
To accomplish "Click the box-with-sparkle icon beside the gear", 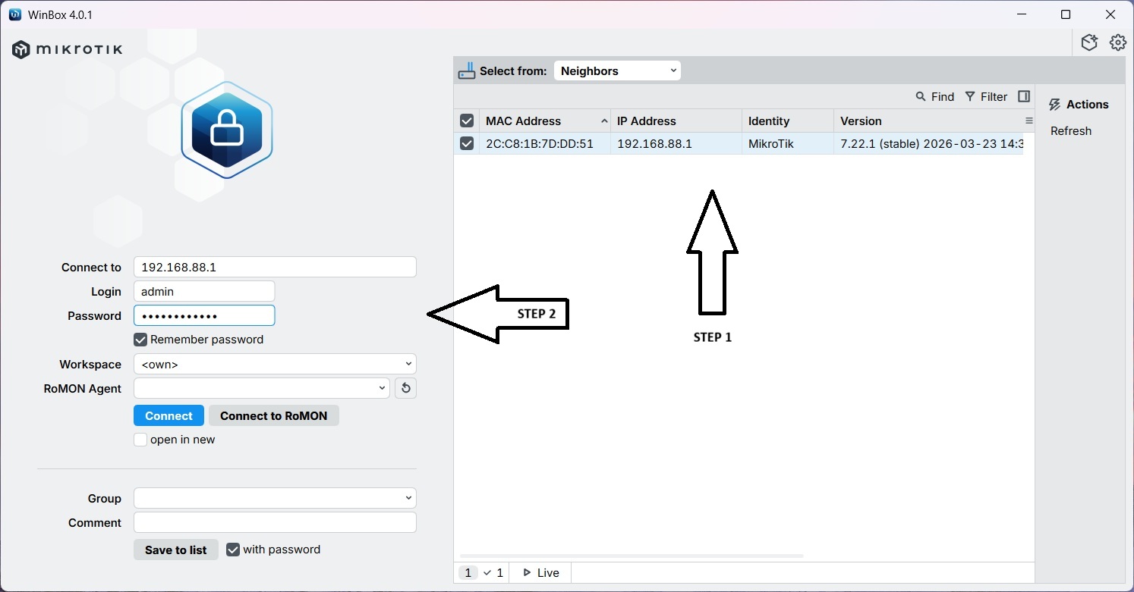I will point(1090,42).
